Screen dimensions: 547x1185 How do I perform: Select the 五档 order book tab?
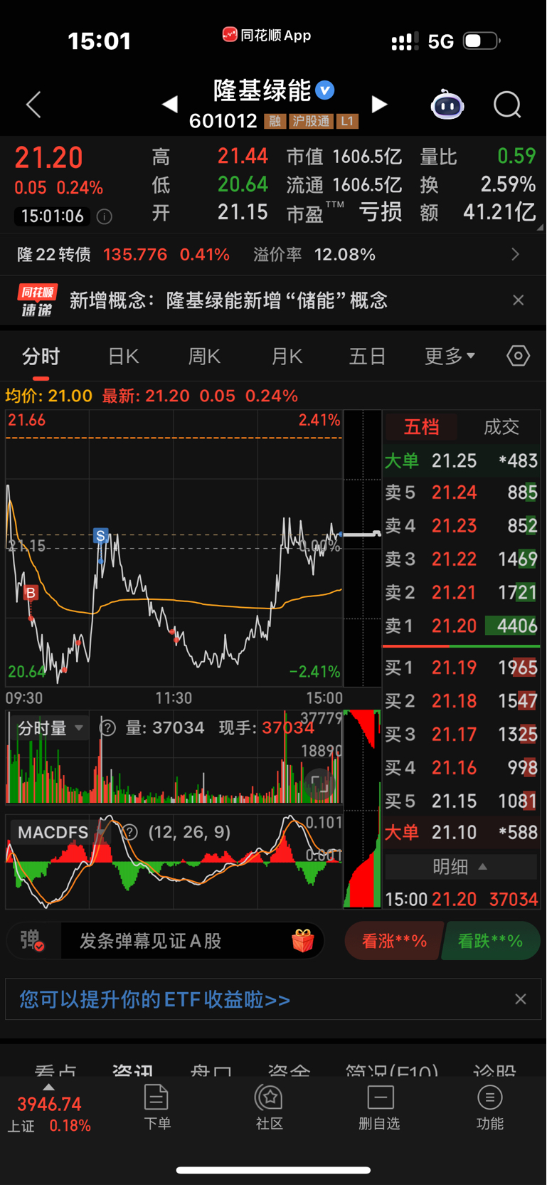(x=421, y=427)
